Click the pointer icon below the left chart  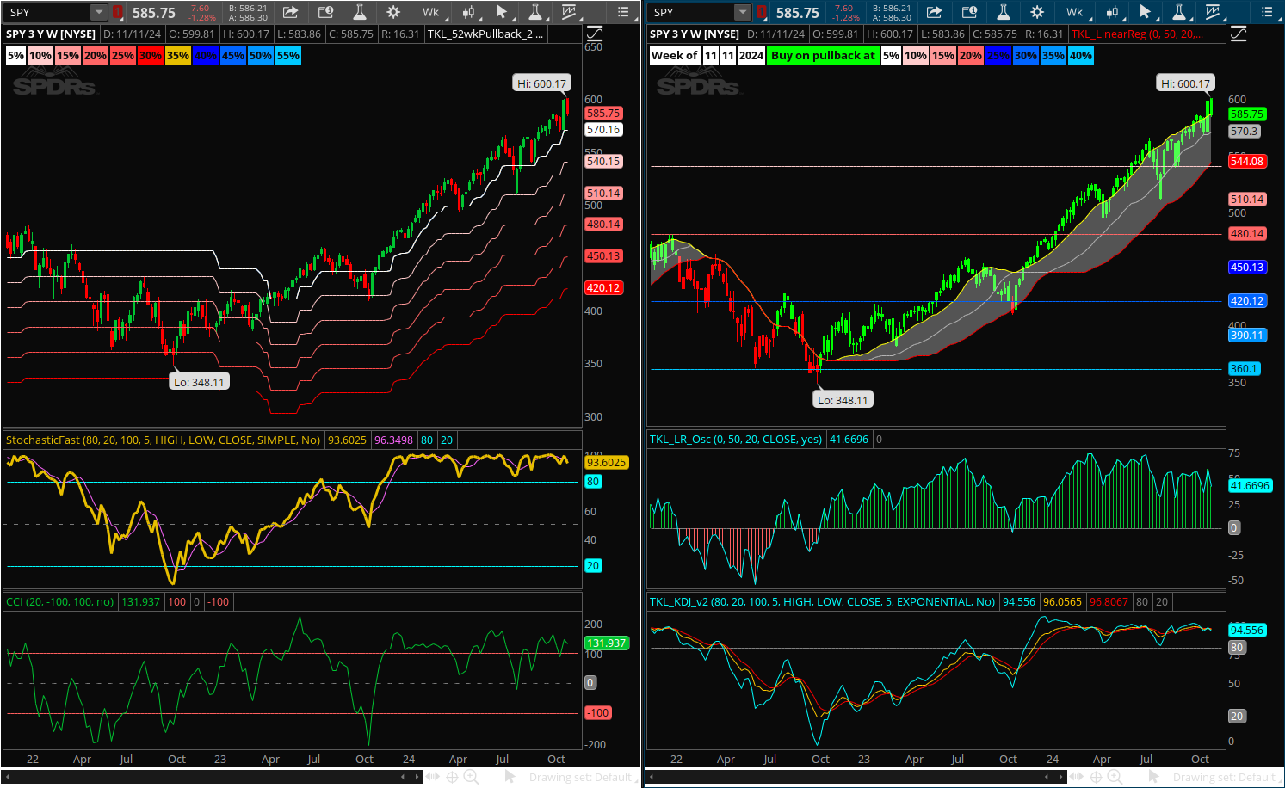(x=510, y=777)
